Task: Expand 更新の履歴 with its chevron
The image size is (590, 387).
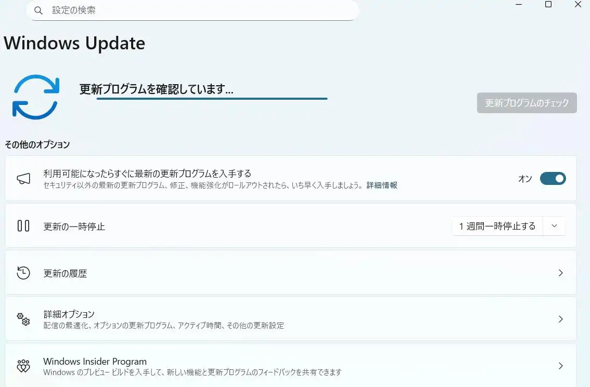Action: click(560, 273)
